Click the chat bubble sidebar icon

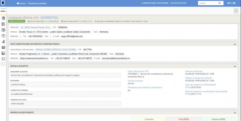3,59
